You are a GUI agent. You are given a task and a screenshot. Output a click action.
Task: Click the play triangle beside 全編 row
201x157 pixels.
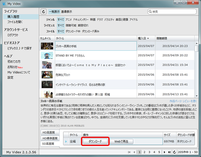(66, 141)
